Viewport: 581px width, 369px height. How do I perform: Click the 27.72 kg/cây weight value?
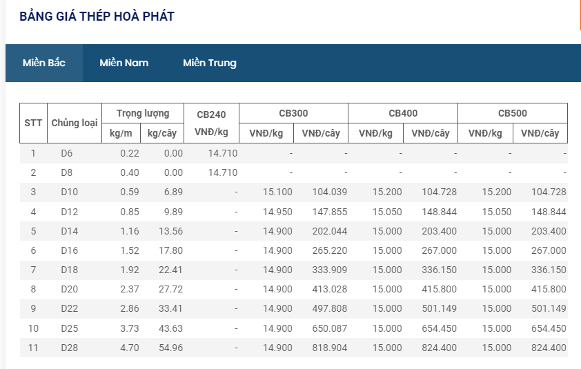click(171, 289)
